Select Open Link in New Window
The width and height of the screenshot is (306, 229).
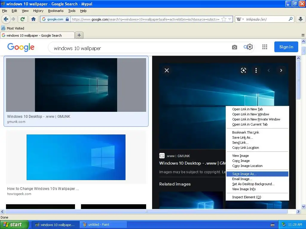coord(257,114)
